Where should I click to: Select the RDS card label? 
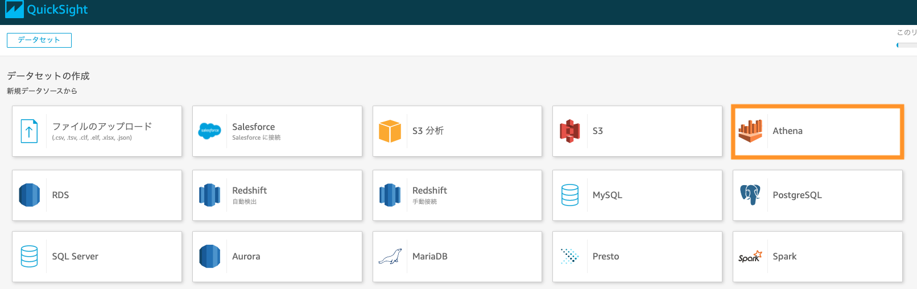[x=60, y=195]
